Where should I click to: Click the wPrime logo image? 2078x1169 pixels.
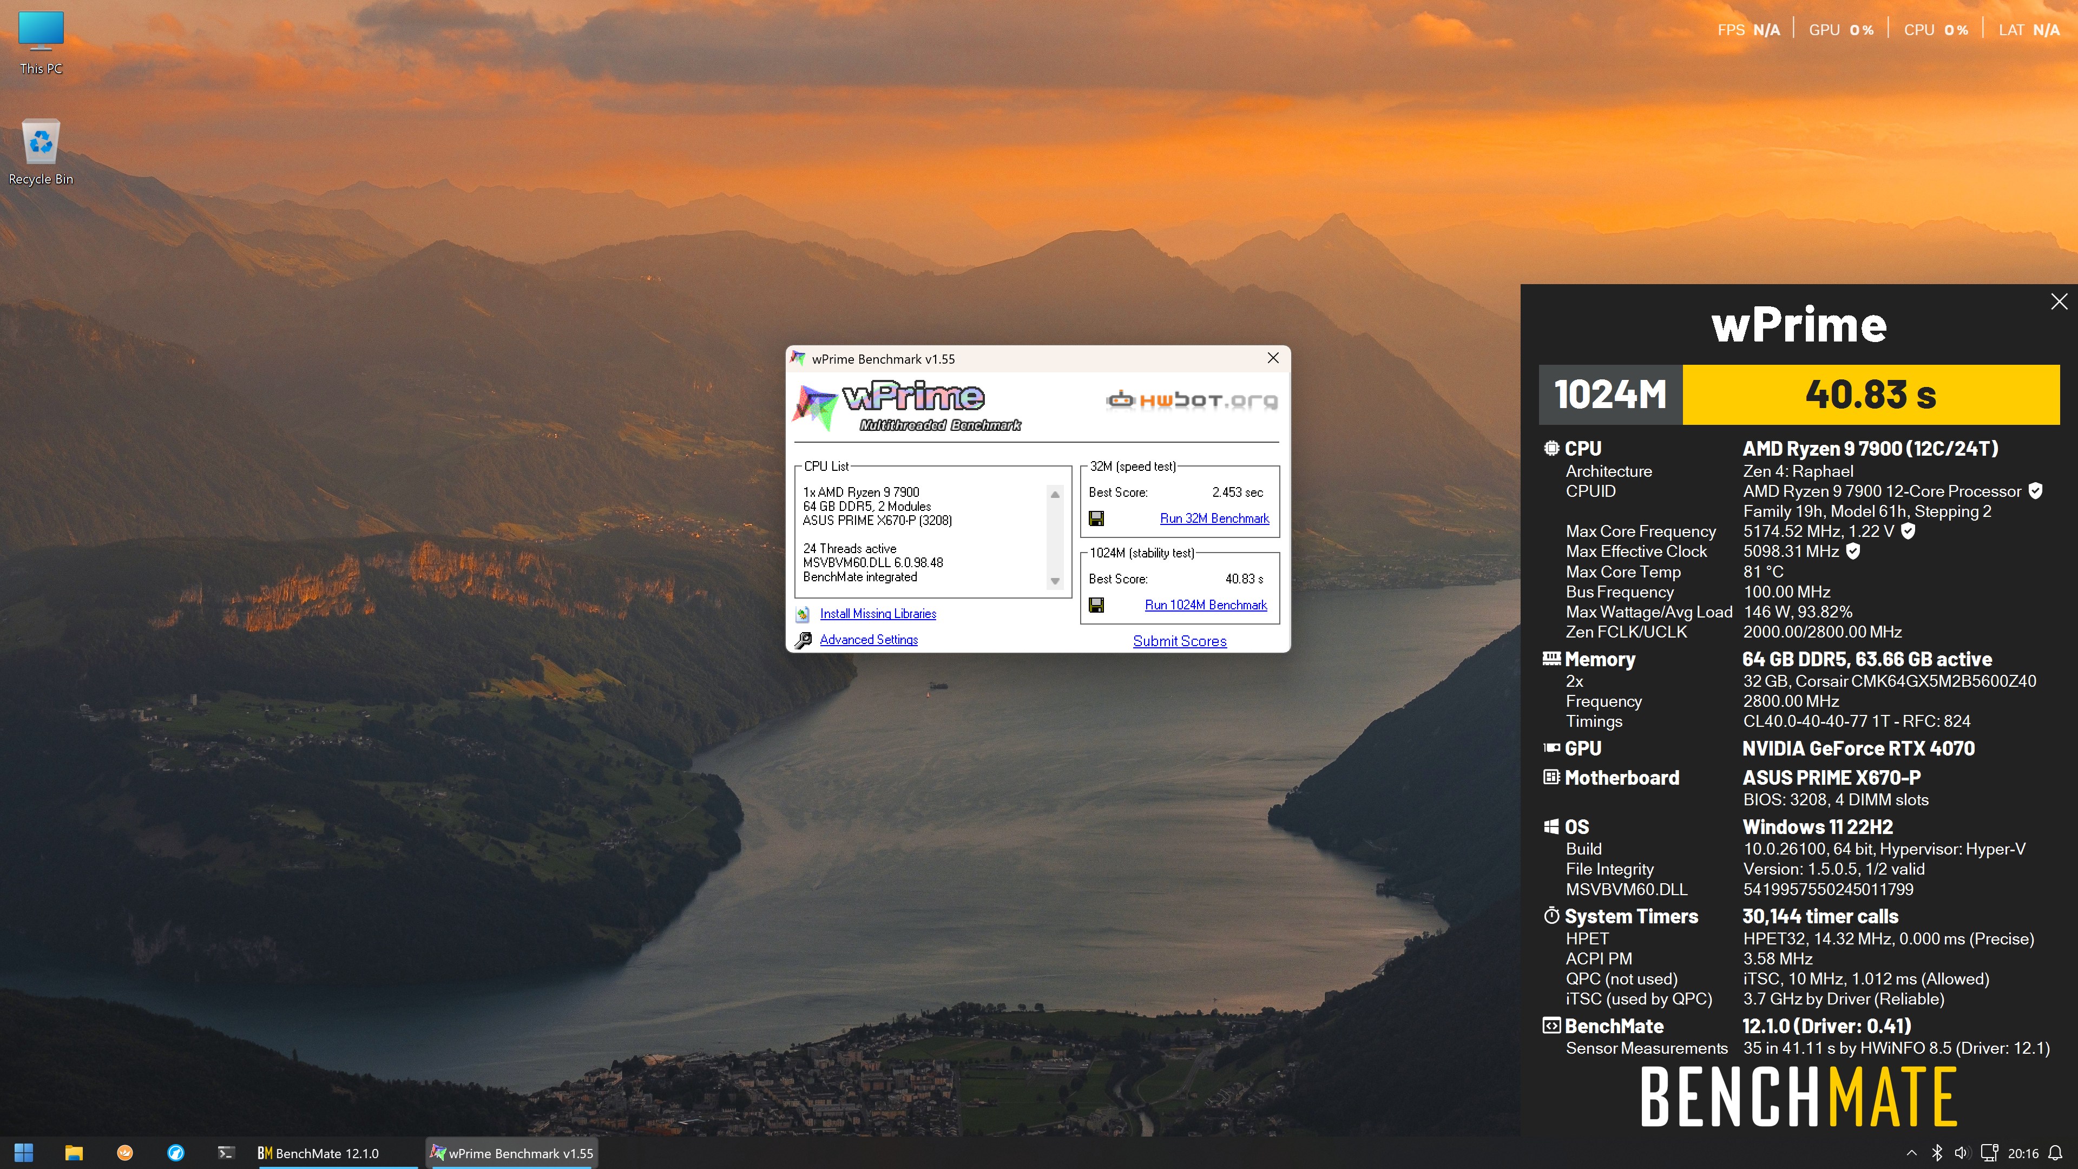point(908,406)
